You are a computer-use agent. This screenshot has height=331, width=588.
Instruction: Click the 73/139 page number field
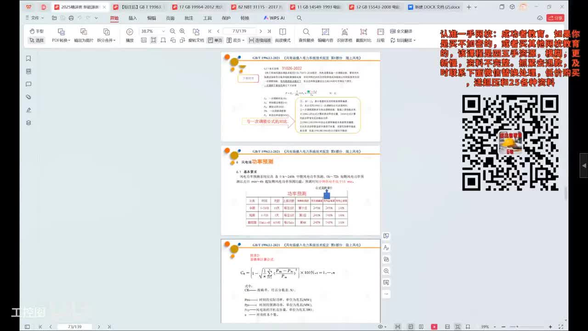pos(239,31)
